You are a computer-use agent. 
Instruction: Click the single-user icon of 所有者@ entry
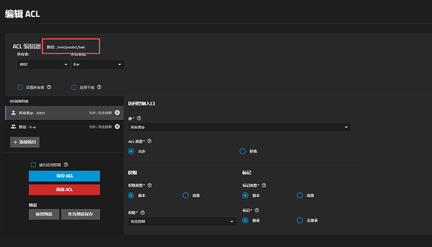tap(13, 113)
